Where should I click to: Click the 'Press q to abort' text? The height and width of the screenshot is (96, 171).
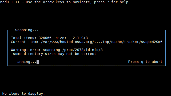point(145,62)
